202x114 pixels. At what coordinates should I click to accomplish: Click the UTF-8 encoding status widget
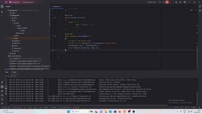187,107
